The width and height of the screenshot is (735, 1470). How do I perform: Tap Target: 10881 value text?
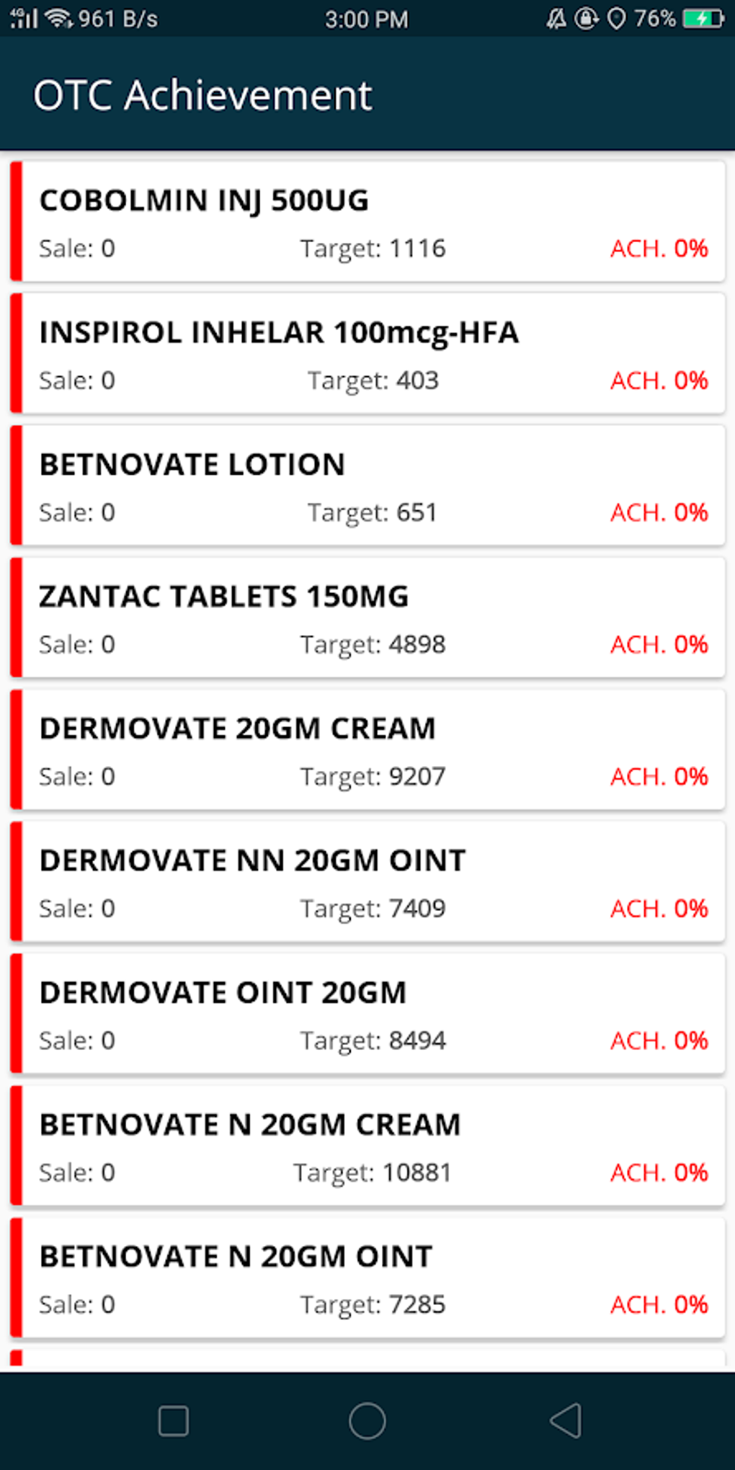372,1172
